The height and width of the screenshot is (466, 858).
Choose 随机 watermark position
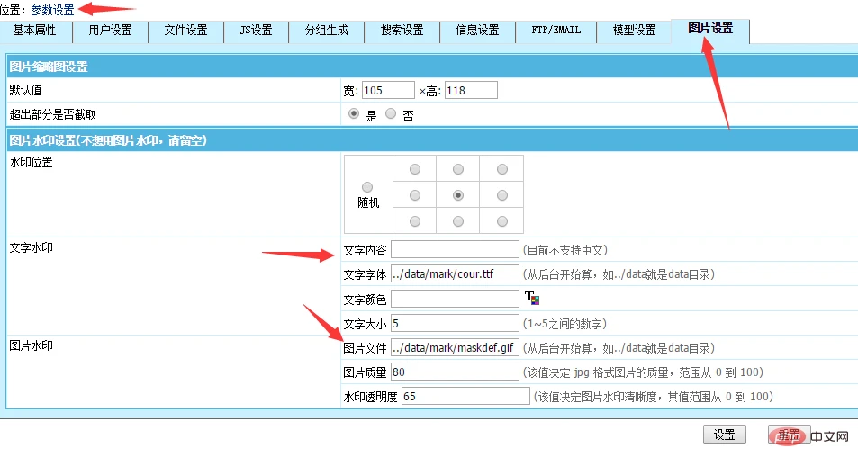coord(367,187)
